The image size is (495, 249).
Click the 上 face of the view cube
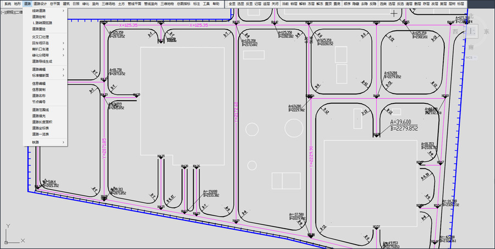(x=471, y=31)
